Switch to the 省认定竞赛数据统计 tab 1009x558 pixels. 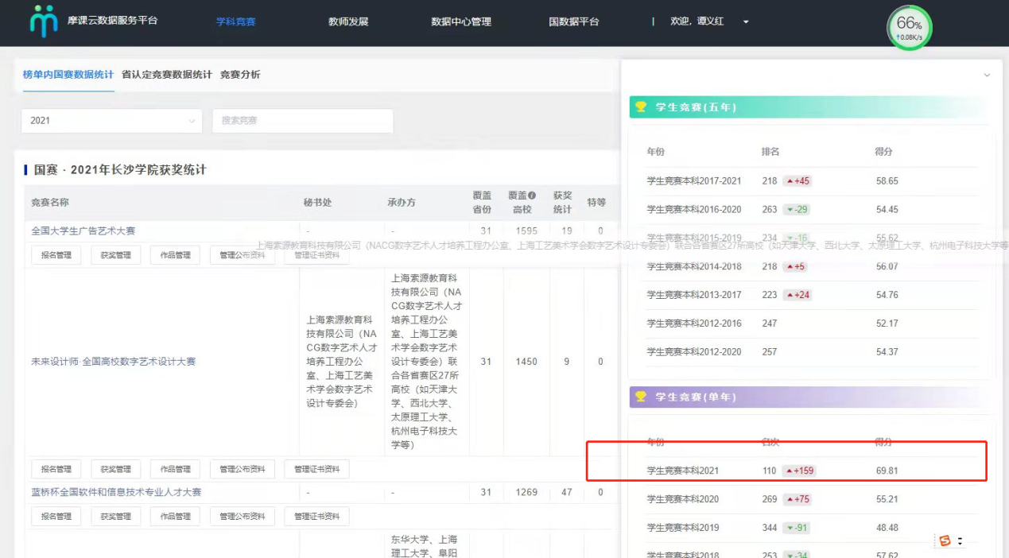167,75
